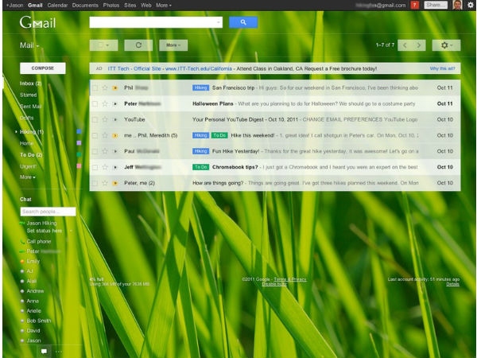Open chat status dropdown beside Set status here
477x358 pixels.
click(71, 231)
